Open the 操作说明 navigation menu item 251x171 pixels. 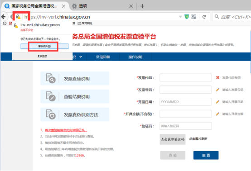point(135,57)
